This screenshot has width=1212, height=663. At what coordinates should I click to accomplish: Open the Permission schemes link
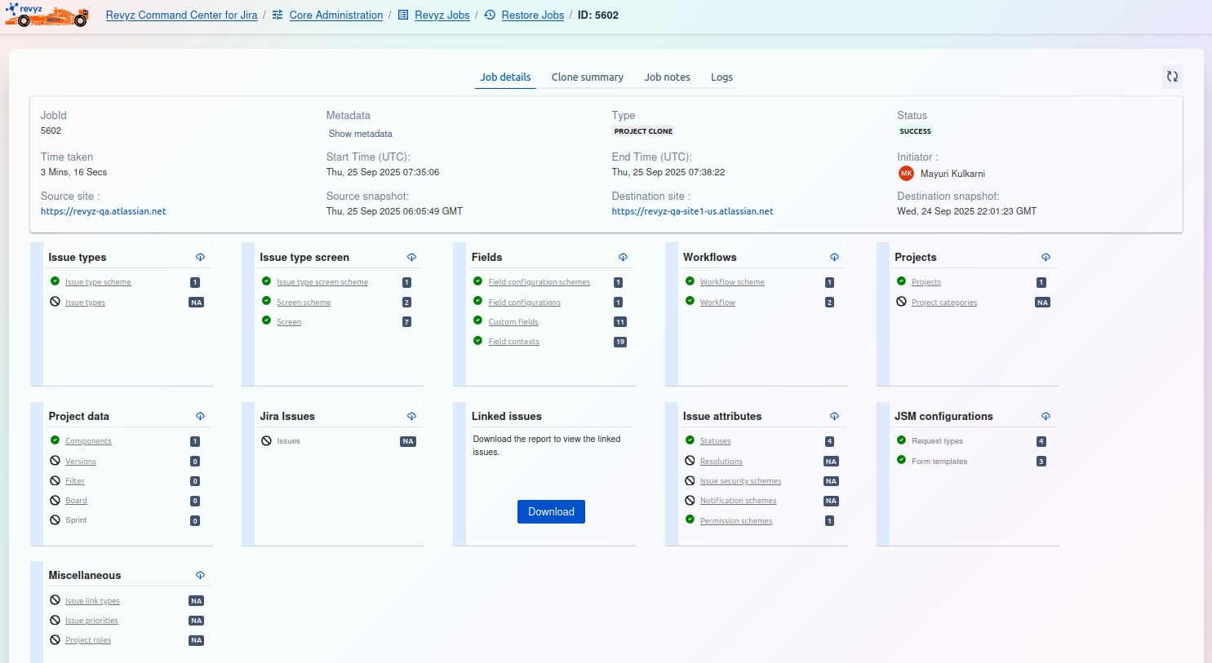(735, 521)
